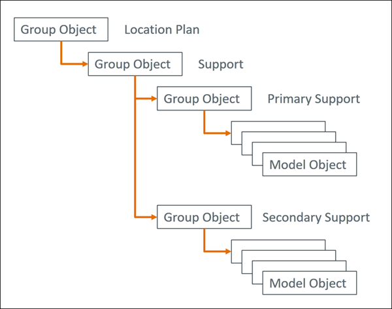The height and width of the screenshot is (309, 392).
Task: Select the Support Group Object box
Action: pos(133,65)
